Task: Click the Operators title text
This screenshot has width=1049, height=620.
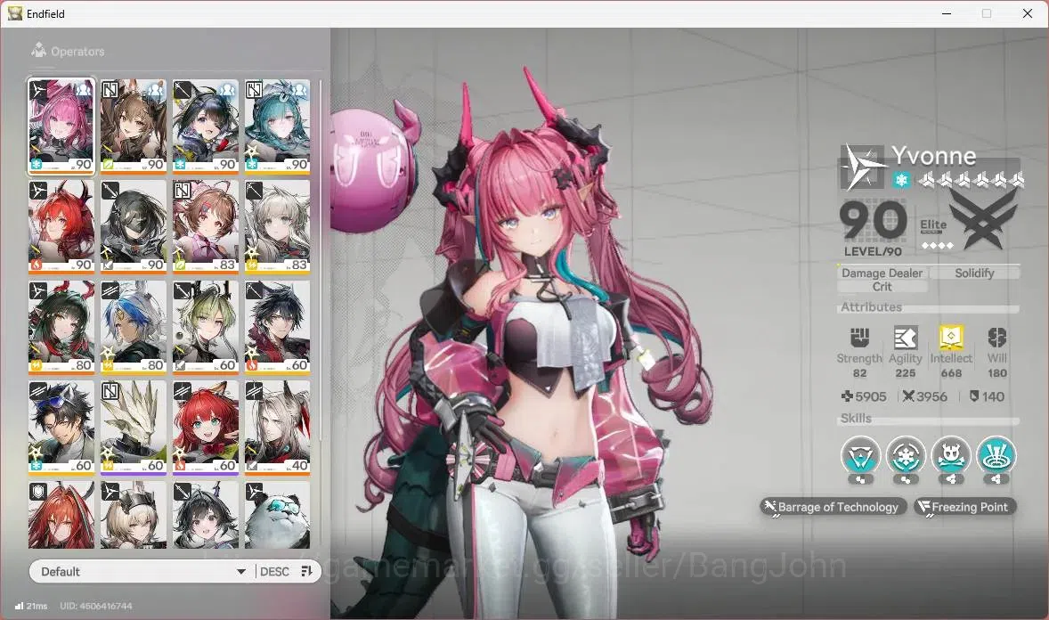Action: (77, 52)
